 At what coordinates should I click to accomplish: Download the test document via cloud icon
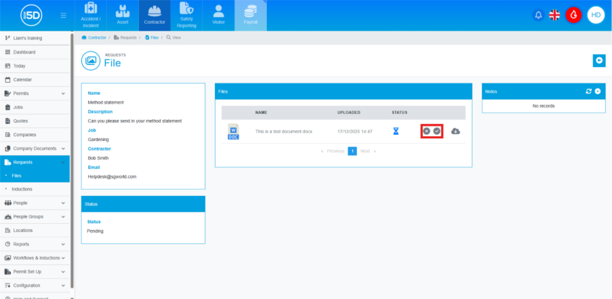coord(455,131)
